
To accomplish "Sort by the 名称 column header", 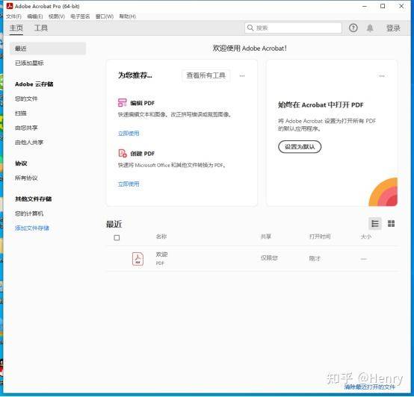I will 161,237.
